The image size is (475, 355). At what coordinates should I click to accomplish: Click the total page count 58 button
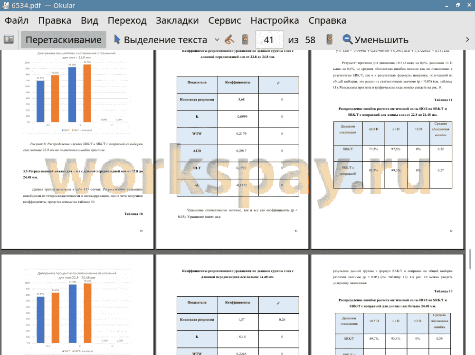pyautogui.click(x=310, y=40)
